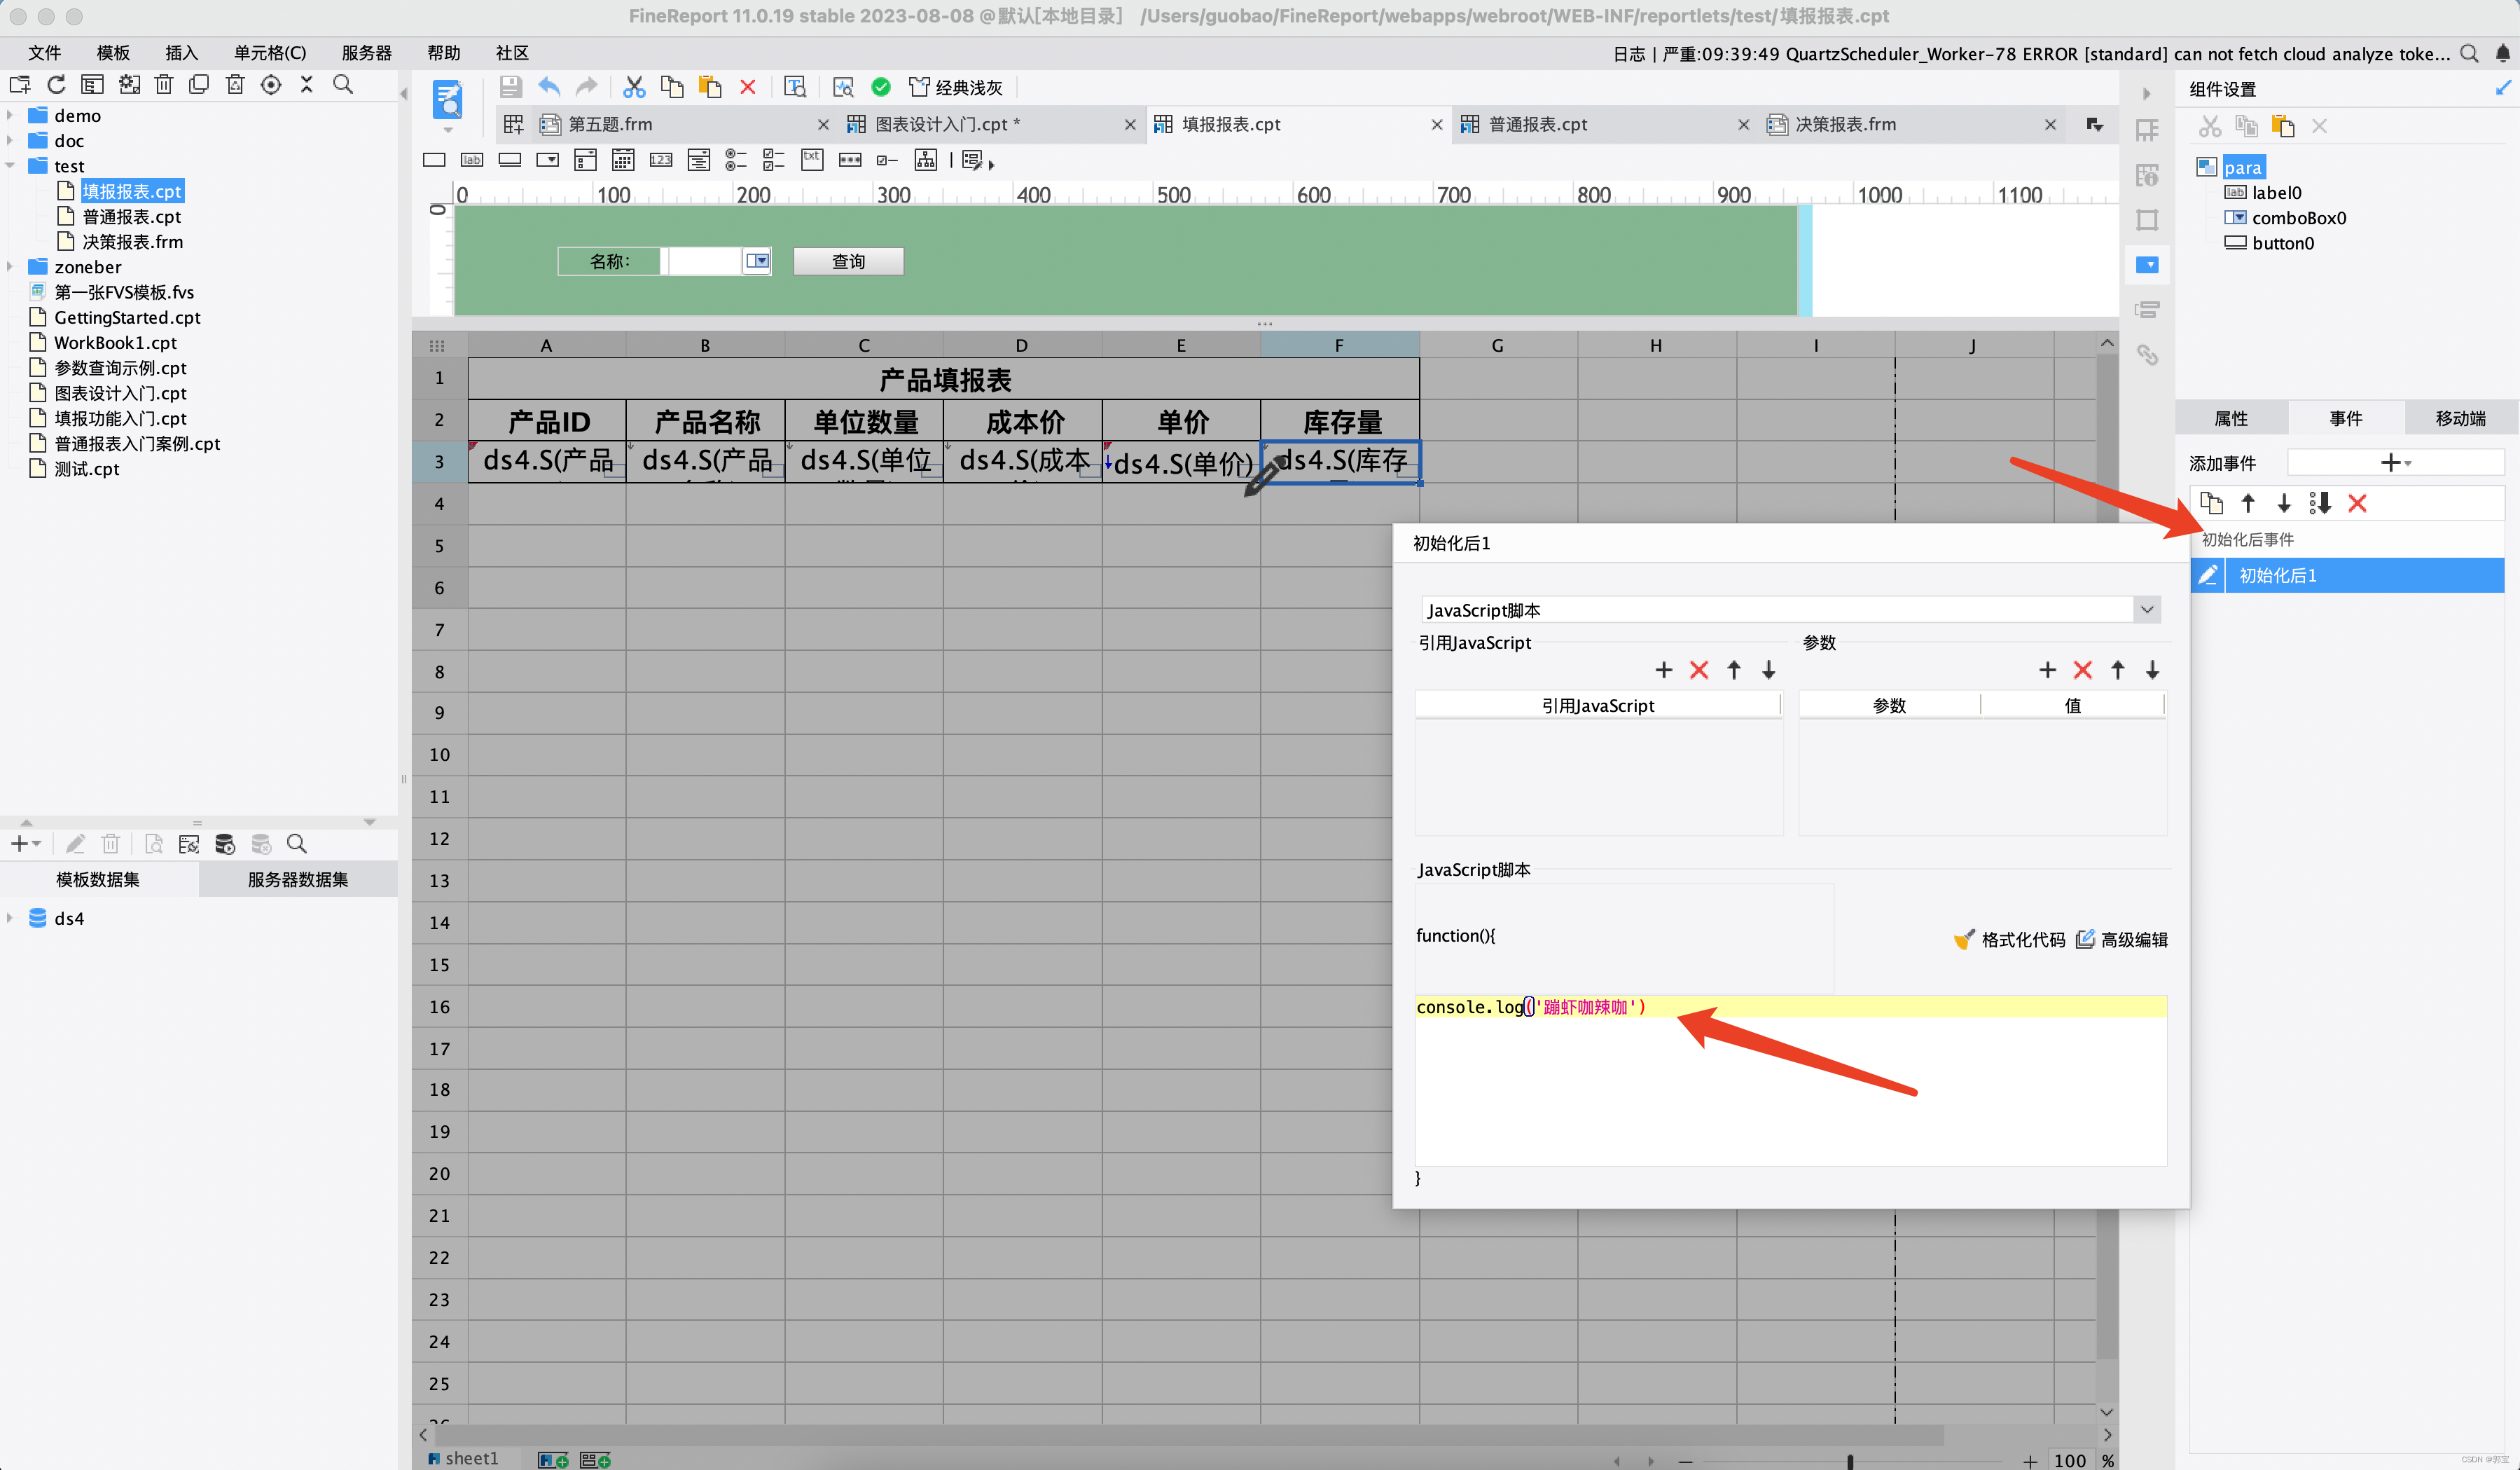Switch to 服务器数据集 tab
Image resolution: width=2520 pixels, height=1470 pixels.
click(297, 879)
